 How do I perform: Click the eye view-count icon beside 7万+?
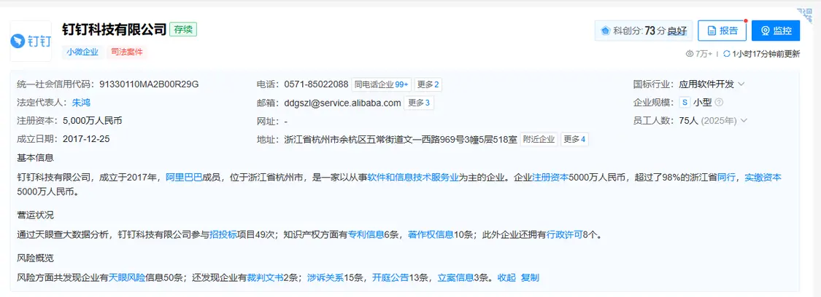(690, 54)
